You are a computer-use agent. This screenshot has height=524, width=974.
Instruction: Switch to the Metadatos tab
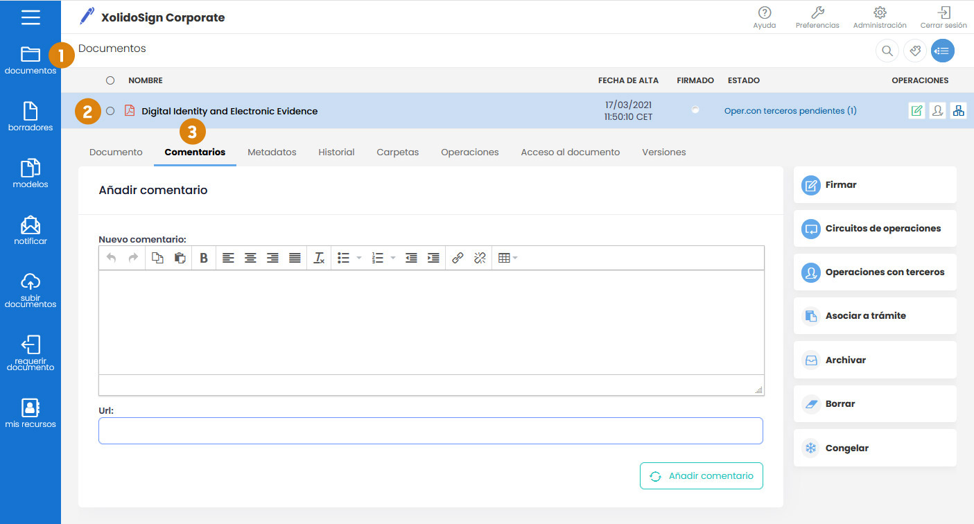click(x=272, y=152)
